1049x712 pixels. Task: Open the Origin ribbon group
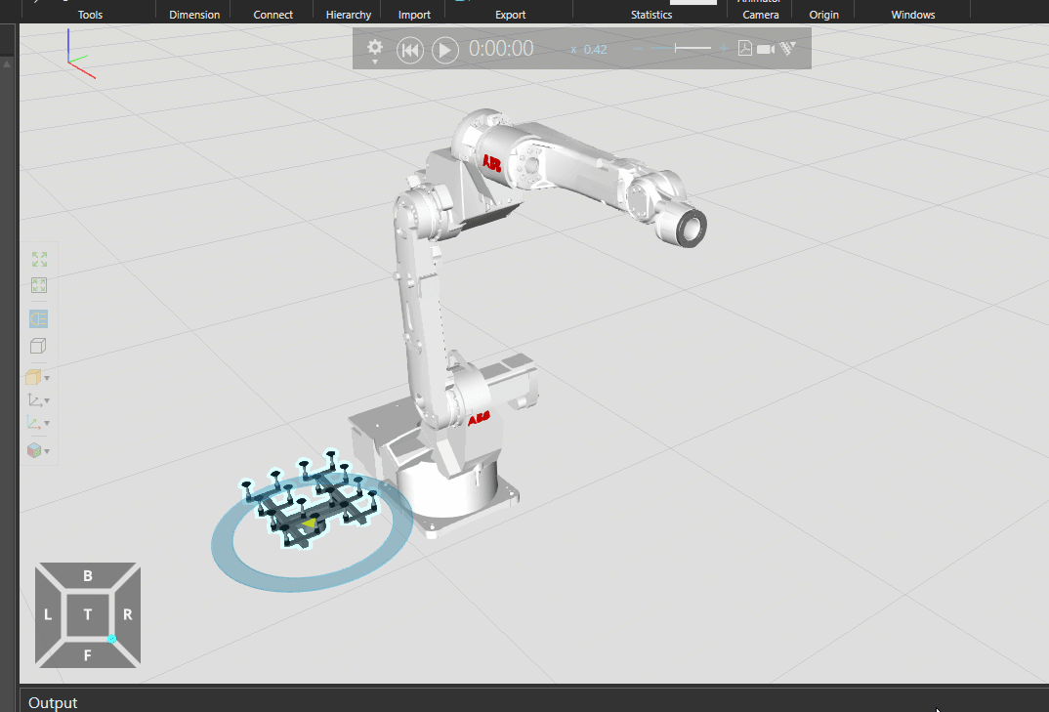[x=823, y=15]
